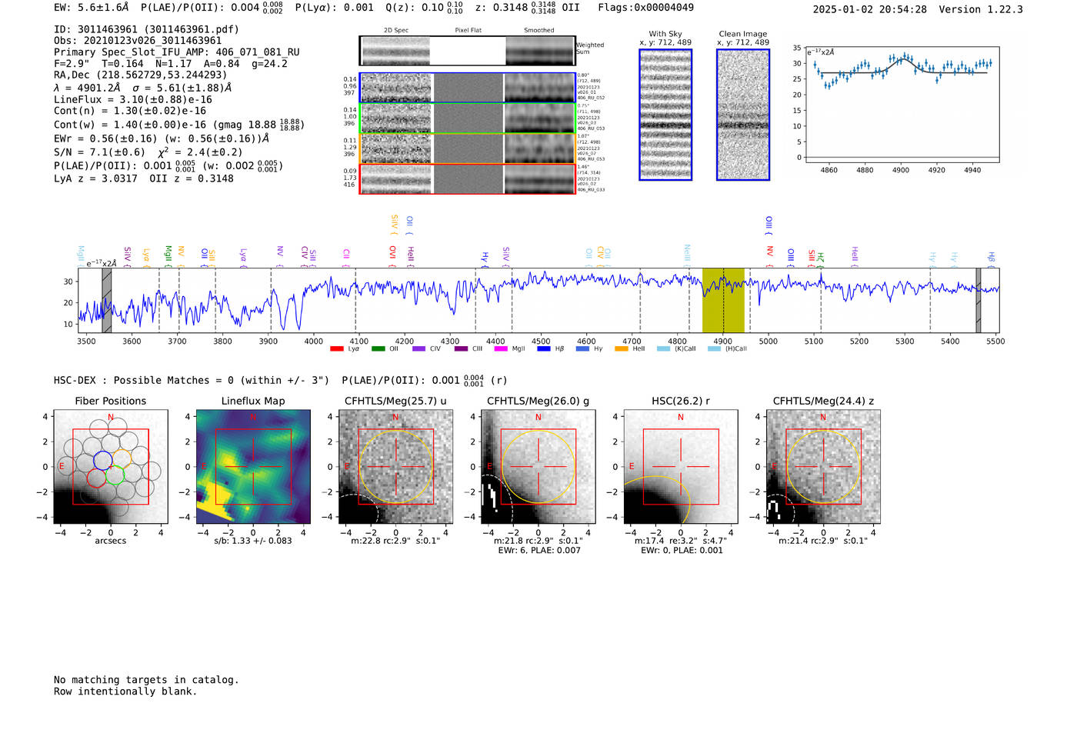Click the OII green legend swatch
1077x733 pixels.
[378, 349]
